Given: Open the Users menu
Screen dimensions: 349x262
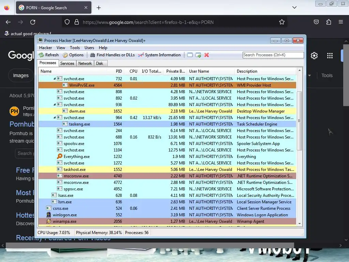Looking at the screenshot, I should 89,48.
